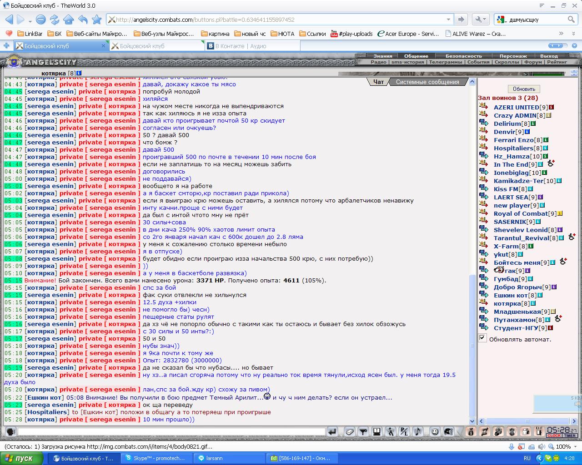This screenshot has height=465, width=582.
Task: Click the TIMER label on clock
Action: click(570, 435)
